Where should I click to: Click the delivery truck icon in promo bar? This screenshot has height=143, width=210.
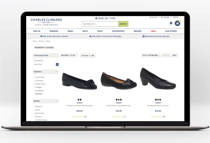point(41,36)
